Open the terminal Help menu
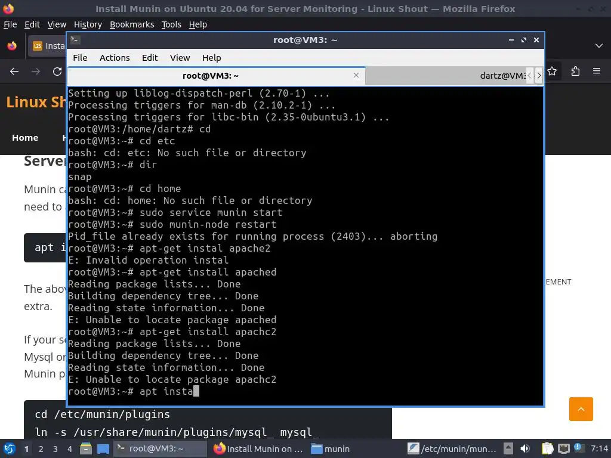Image resolution: width=611 pixels, height=458 pixels. 212,58
